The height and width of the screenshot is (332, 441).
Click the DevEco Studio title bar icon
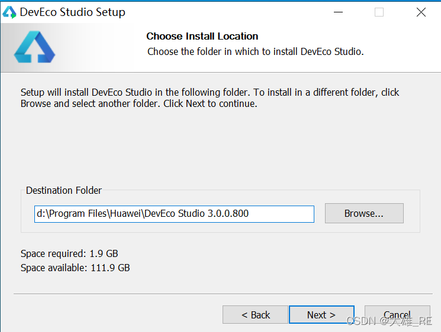(9, 12)
